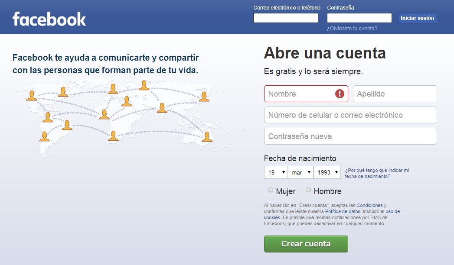The image size is (454, 265).
Task: Click the Iniciar sesión button
Action: pyautogui.click(x=417, y=18)
